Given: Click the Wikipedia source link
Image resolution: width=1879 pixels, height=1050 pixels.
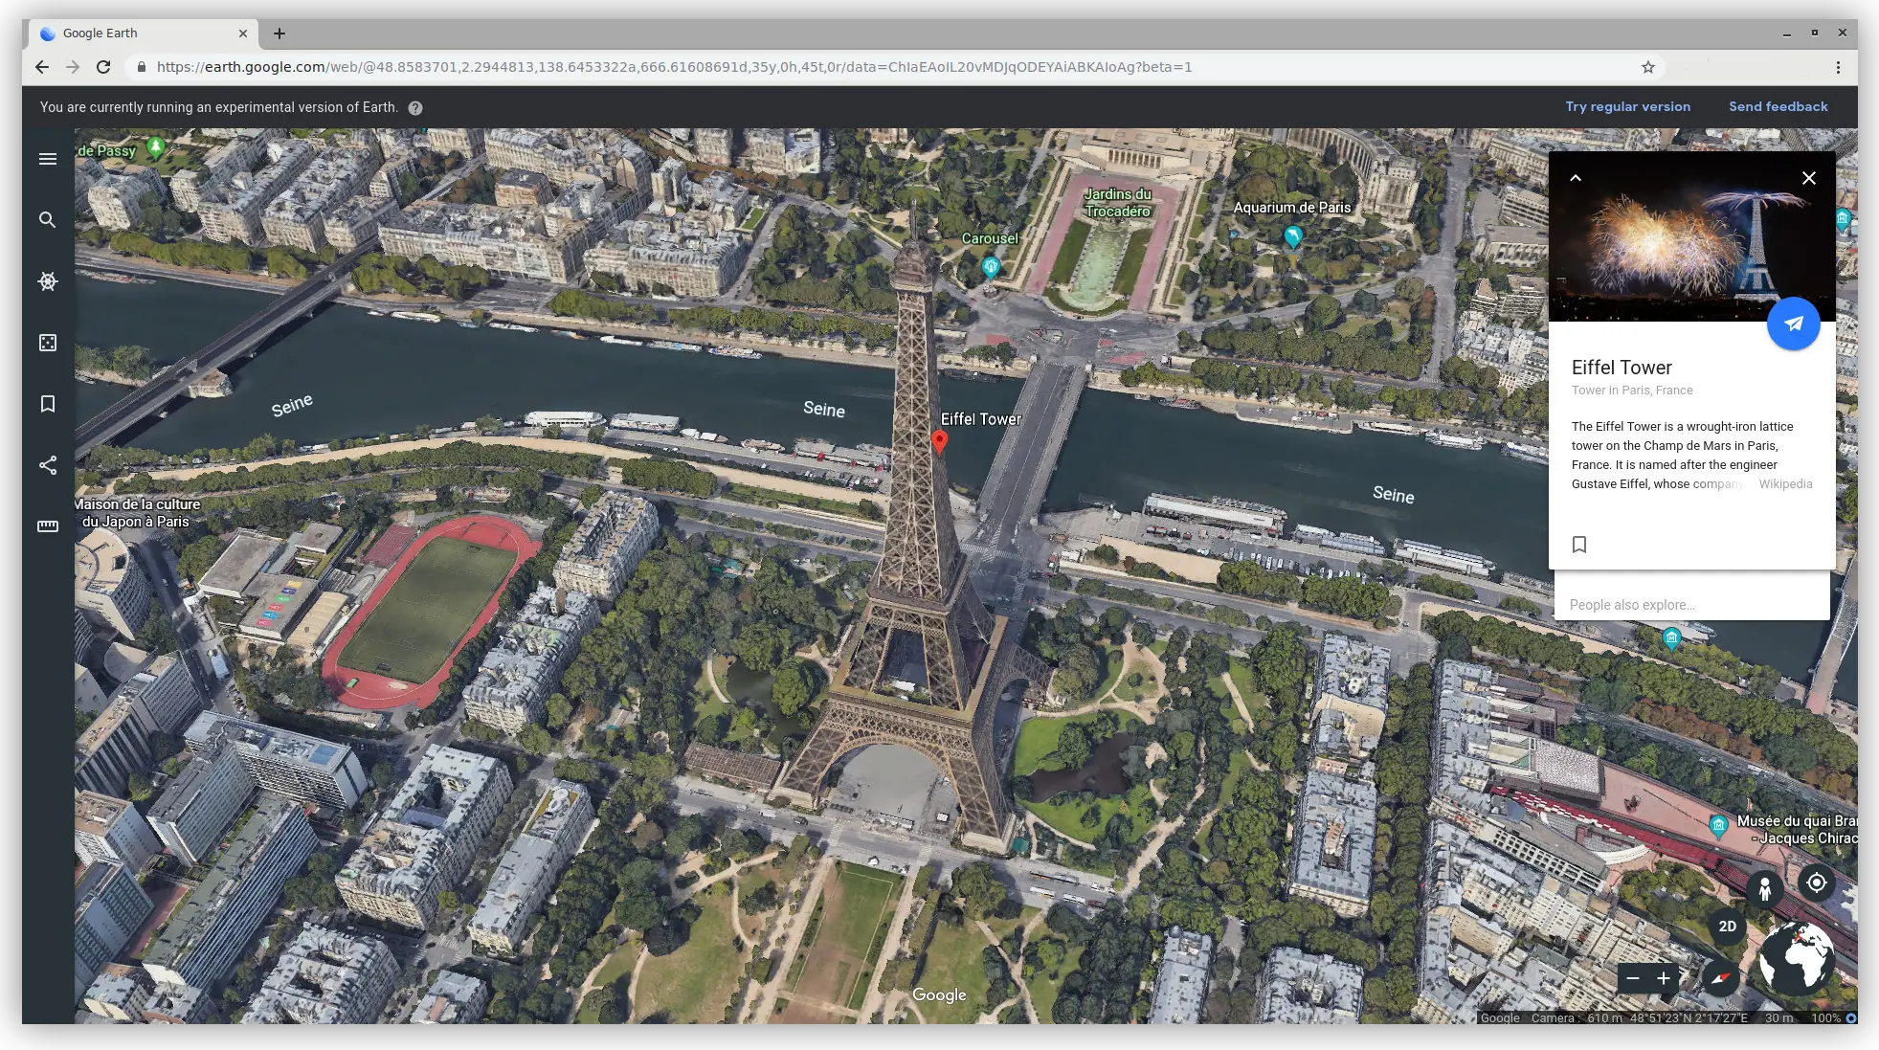Looking at the screenshot, I should [x=1786, y=482].
